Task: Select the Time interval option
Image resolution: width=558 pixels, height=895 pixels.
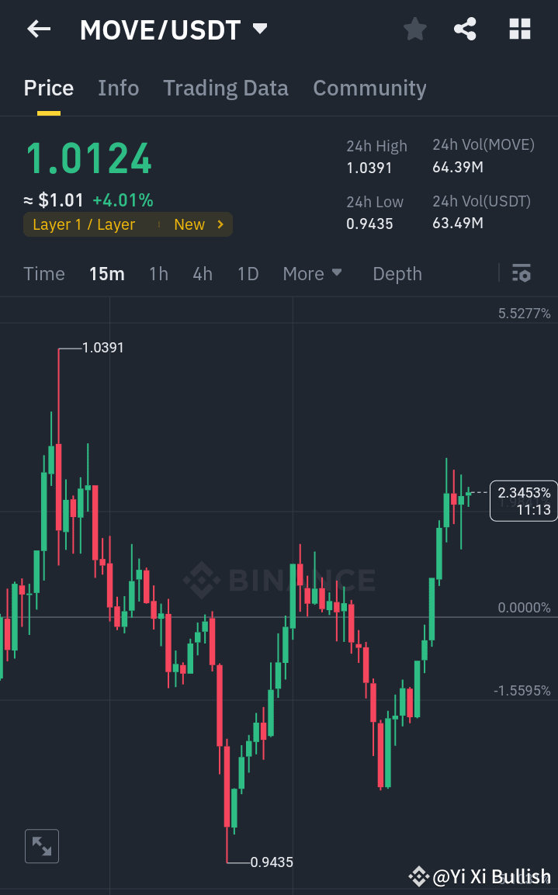Action: click(44, 273)
